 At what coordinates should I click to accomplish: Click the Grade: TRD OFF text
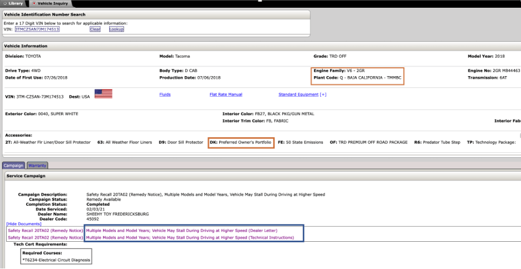pyautogui.click(x=330, y=56)
